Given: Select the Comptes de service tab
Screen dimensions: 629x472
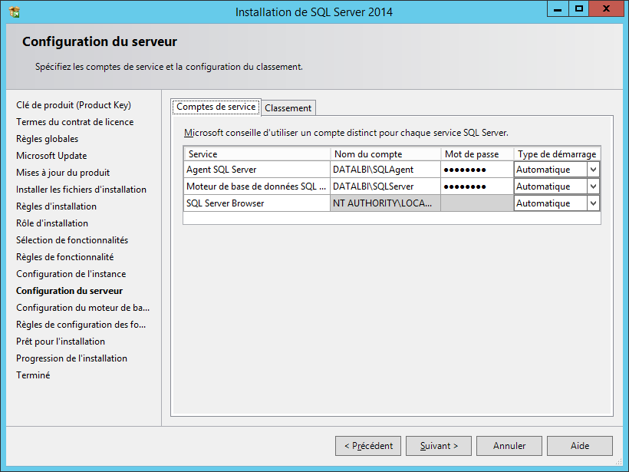Looking at the screenshot, I should point(216,107).
